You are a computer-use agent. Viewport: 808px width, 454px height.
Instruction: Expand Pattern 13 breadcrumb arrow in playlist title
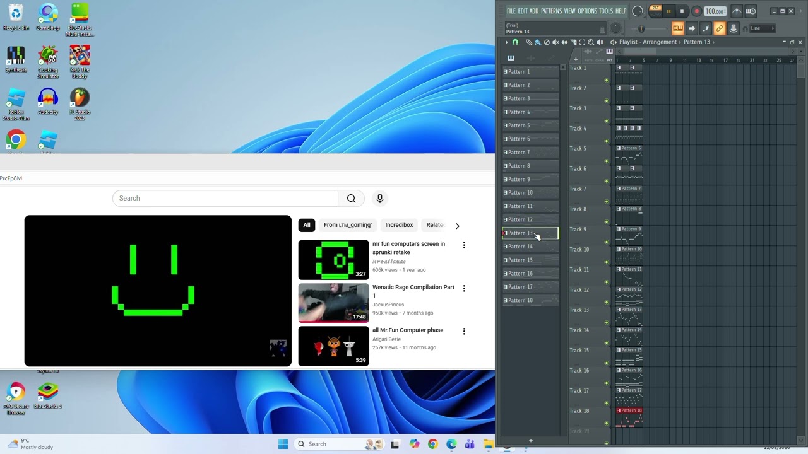(713, 42)
